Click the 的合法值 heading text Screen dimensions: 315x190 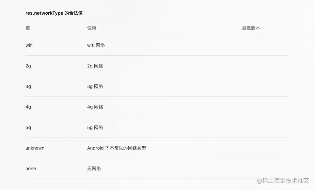tap(73, 13)
